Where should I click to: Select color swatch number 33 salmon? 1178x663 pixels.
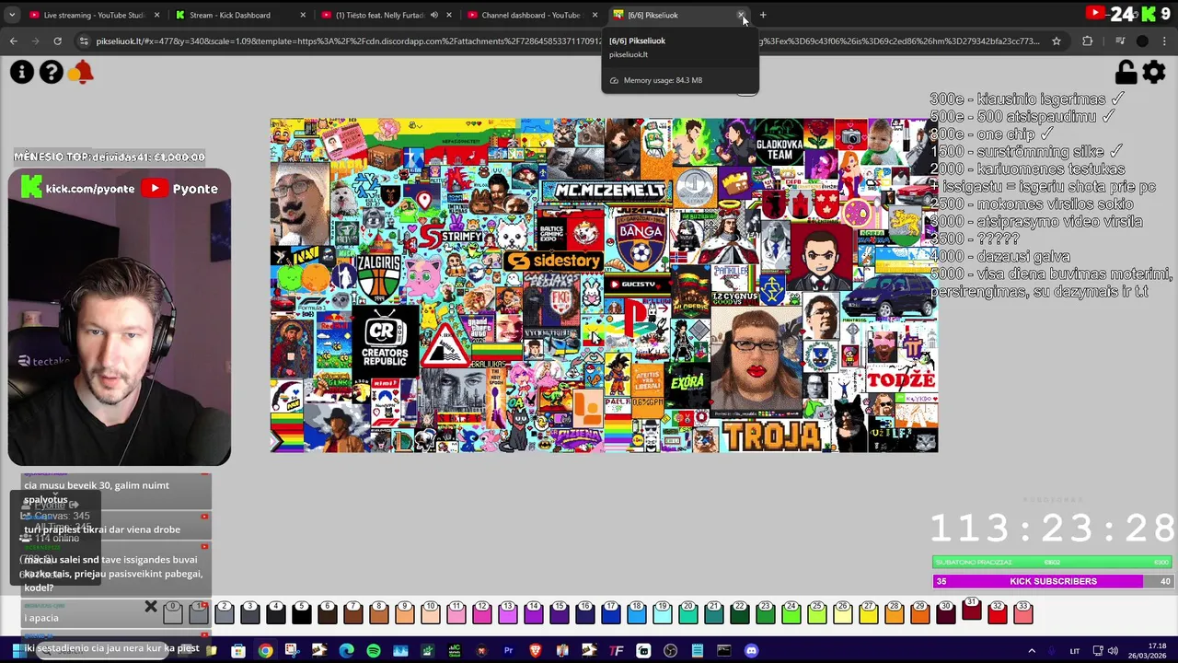pyautogui.click(x=1023, y=612)
